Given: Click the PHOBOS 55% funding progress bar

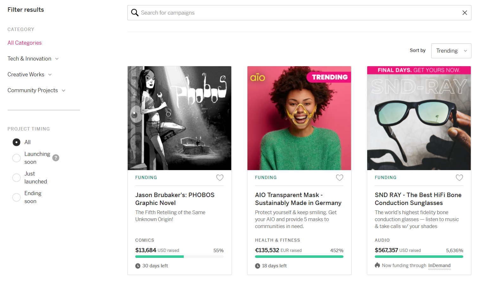Looking at the screenshot, I should (x=179, y=257).
